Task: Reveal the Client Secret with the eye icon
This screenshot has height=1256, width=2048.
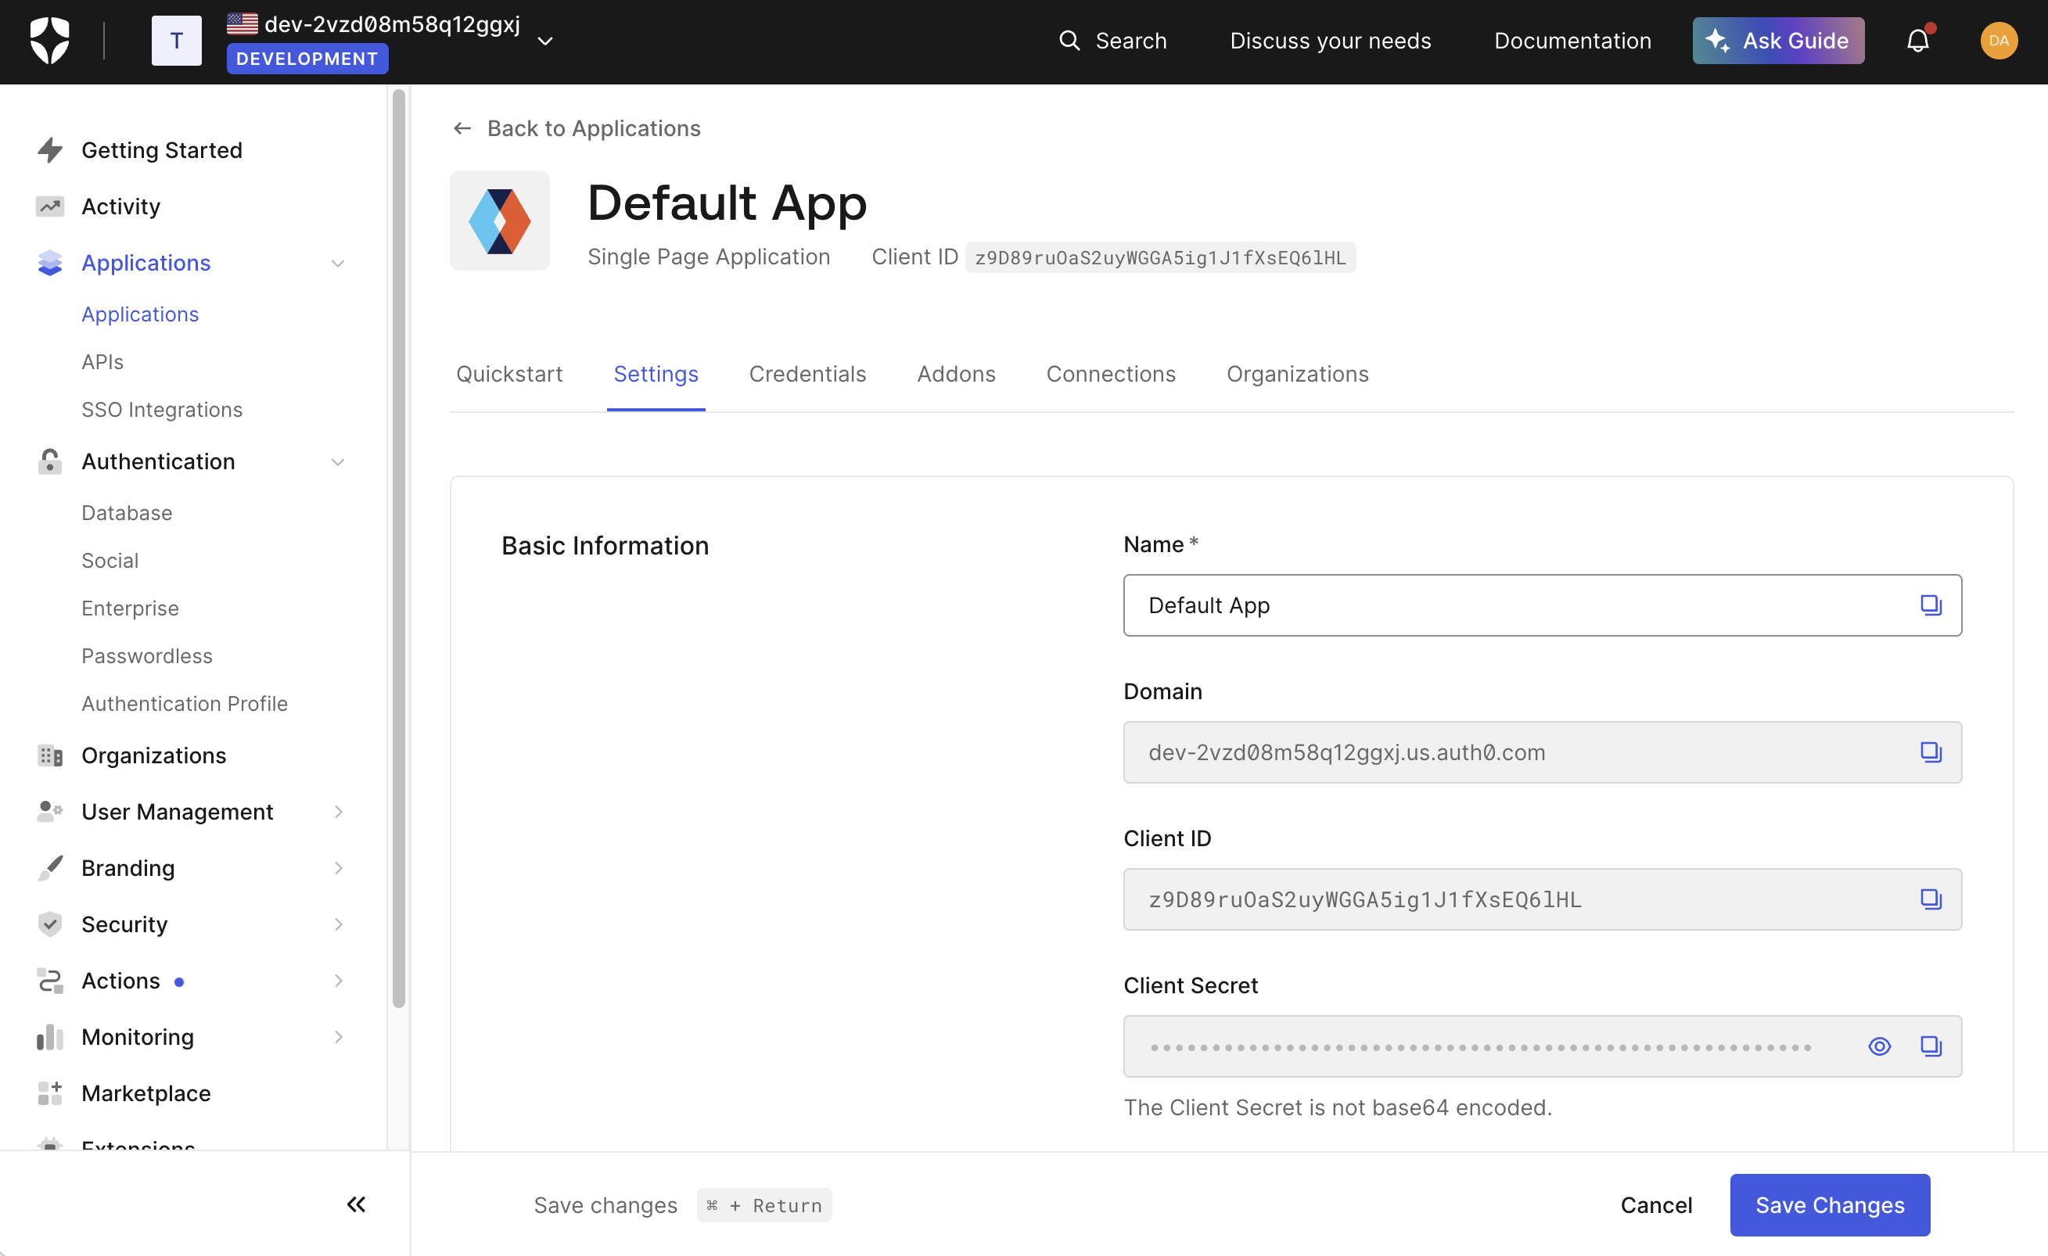Action: (1880, 1046)
